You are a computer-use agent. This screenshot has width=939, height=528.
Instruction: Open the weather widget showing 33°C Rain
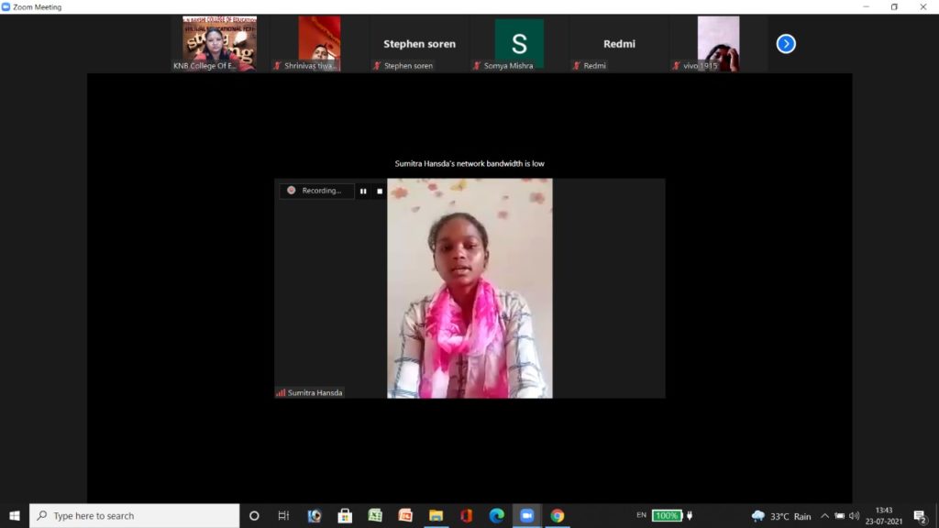pyautogui.click(x=781, y=515)
